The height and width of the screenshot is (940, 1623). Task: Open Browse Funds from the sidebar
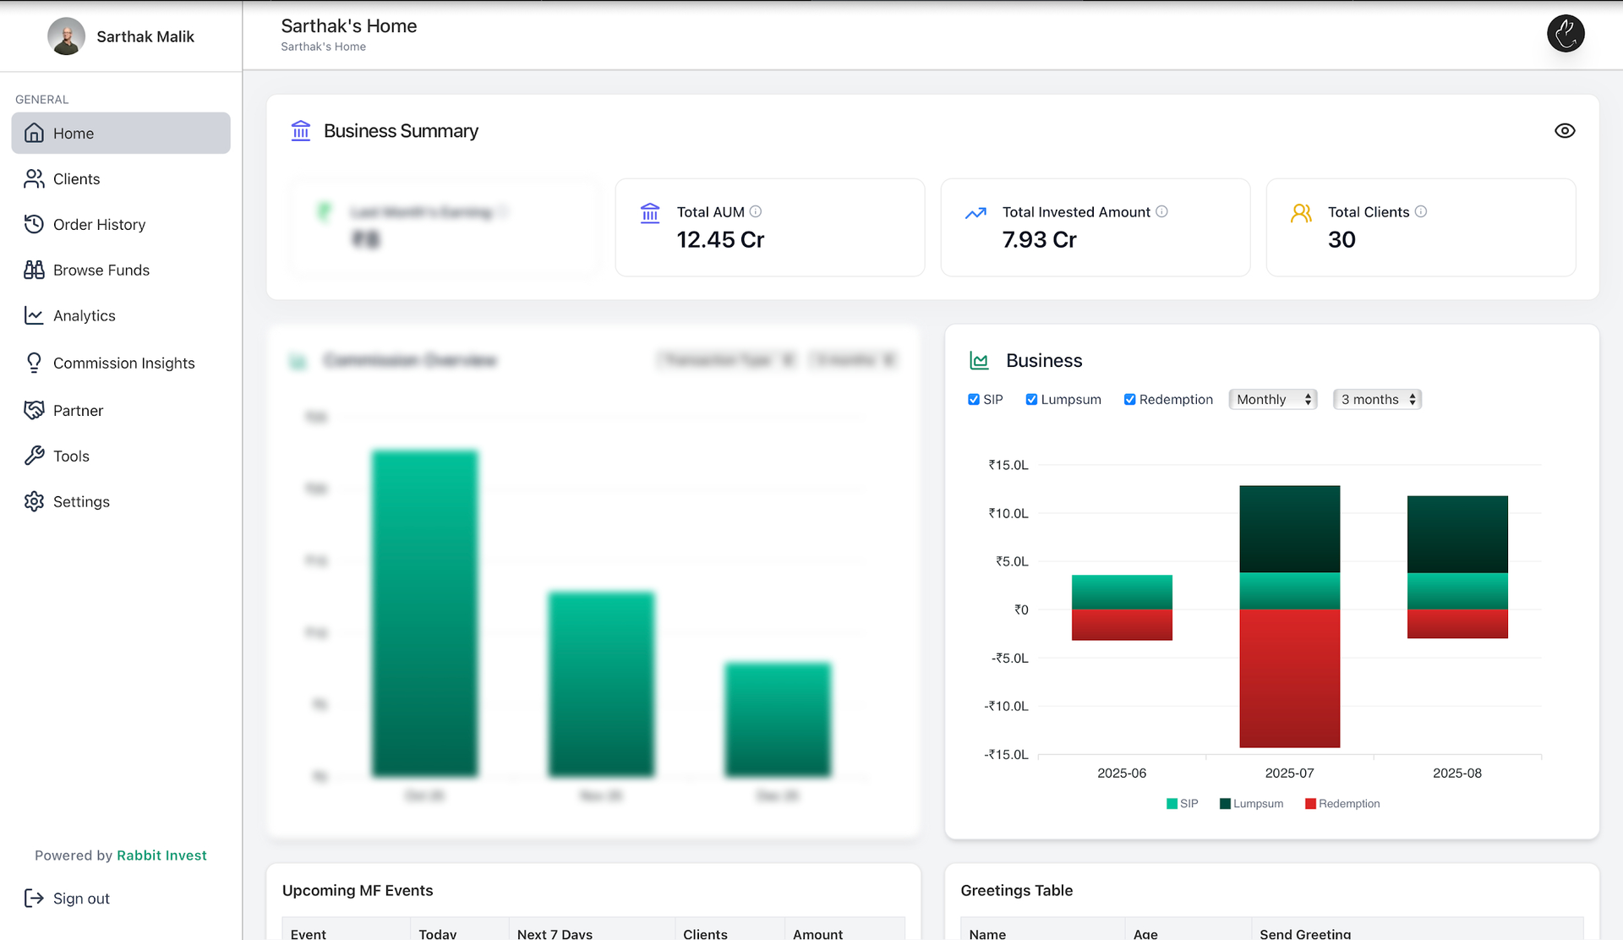[x=101, y=270]
